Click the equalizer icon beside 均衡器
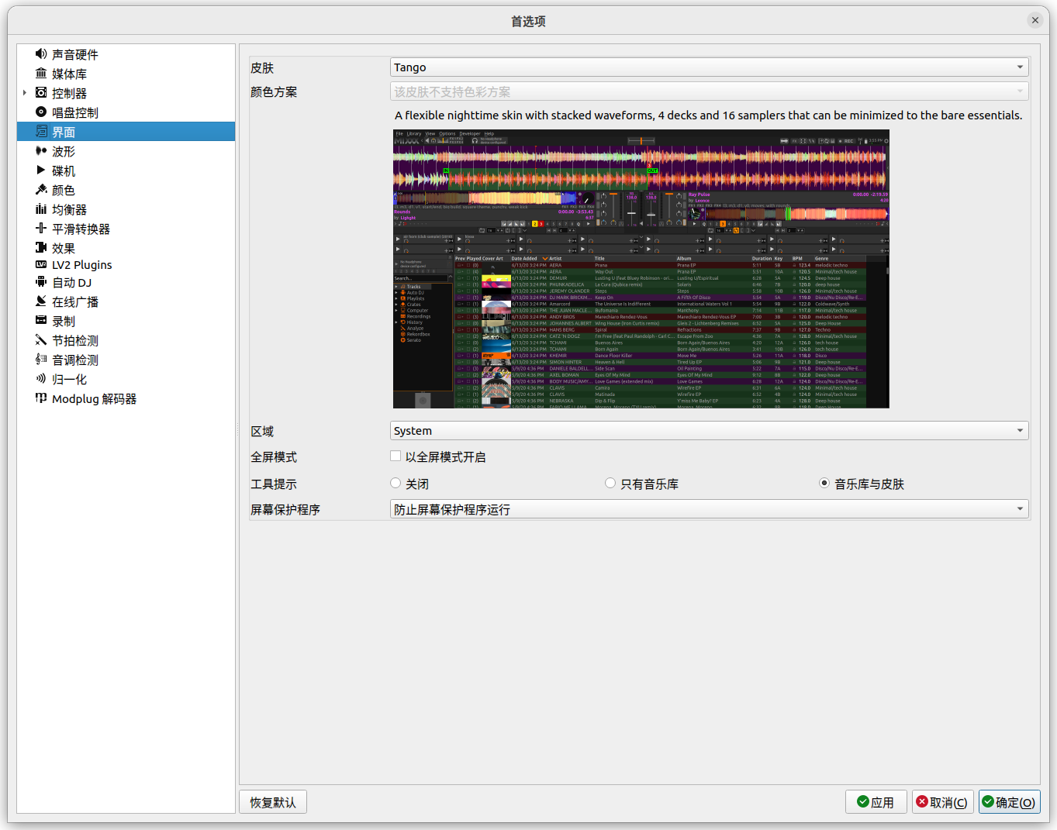Image resolution: width=1057 pixels, height=830 pixels. (x=41, y=208)
